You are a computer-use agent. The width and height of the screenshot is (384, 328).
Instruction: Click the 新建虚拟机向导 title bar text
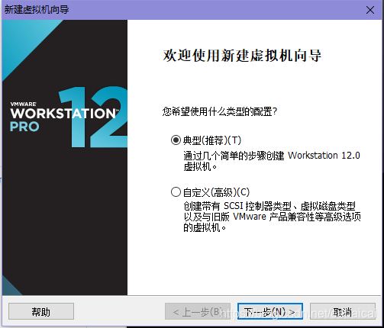[37, 10]
